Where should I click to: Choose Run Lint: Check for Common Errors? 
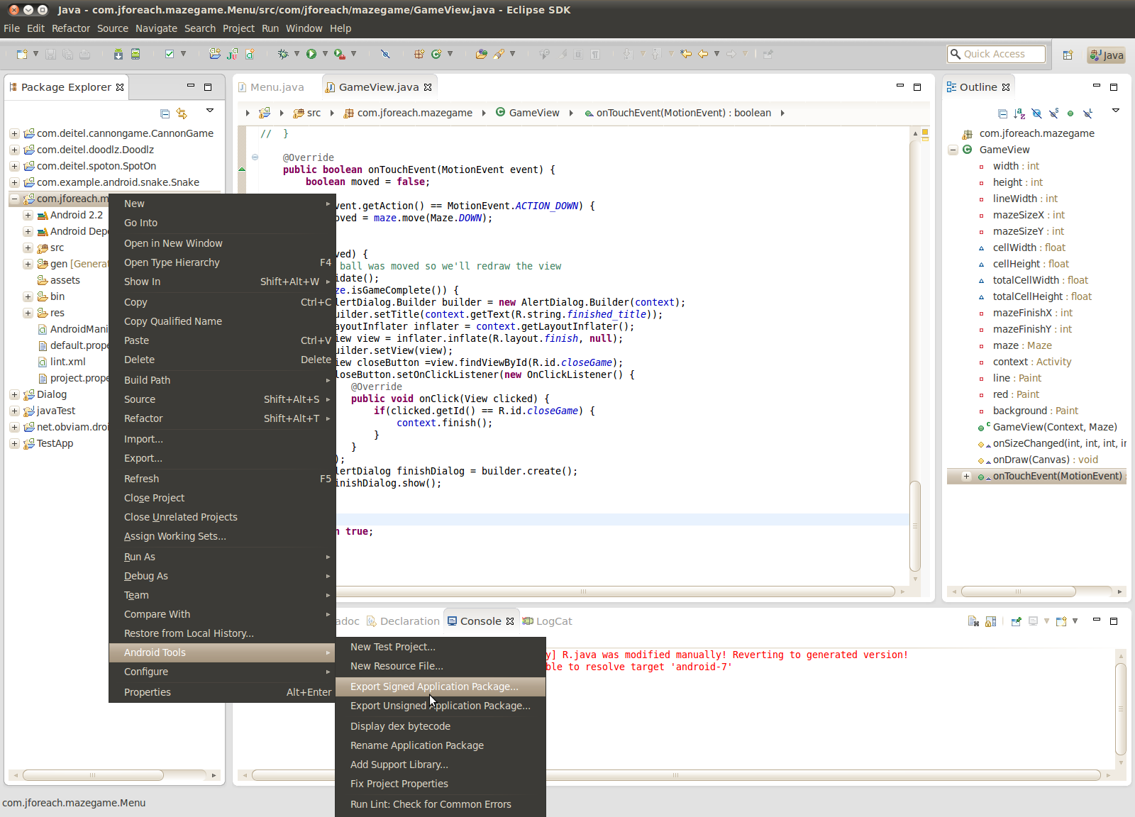(x=440, y=804)
